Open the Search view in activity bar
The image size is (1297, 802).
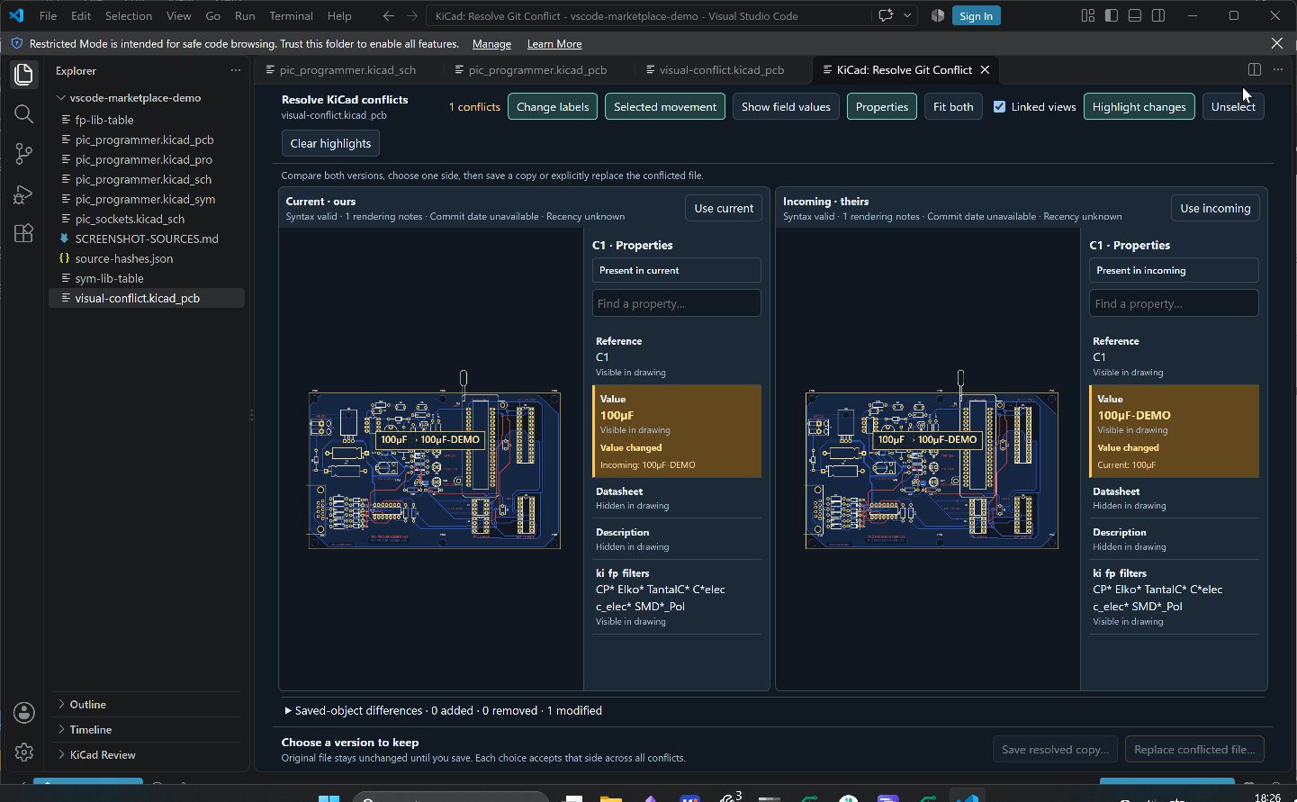click(x=23, y=113)
